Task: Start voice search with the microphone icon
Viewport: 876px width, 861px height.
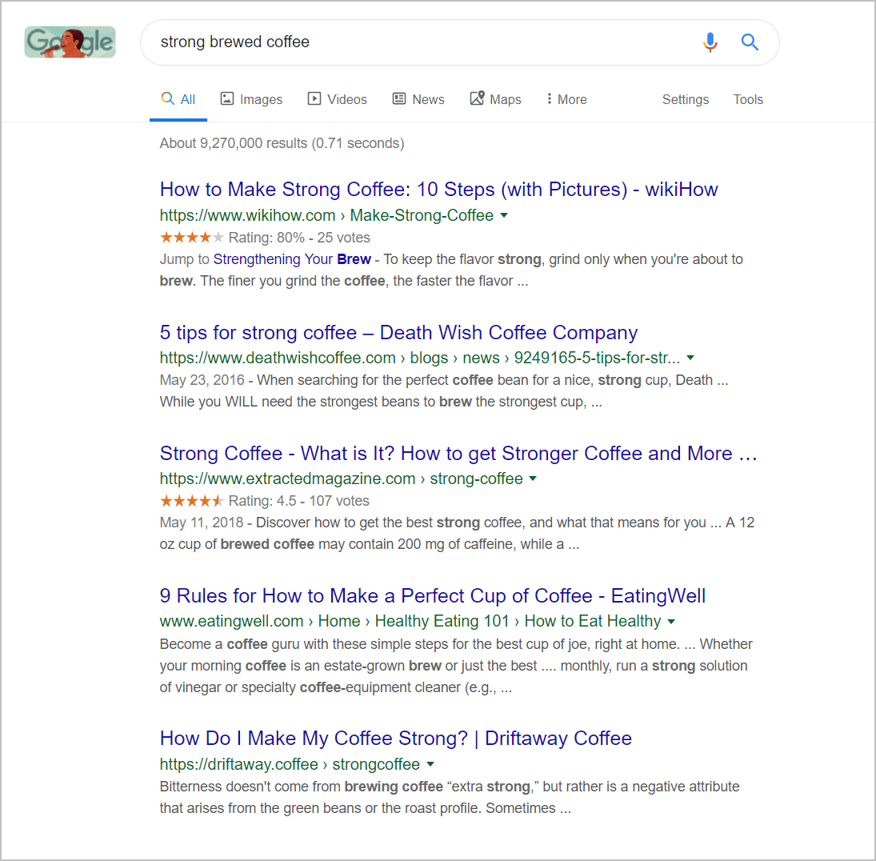Action: pos(710,42)
